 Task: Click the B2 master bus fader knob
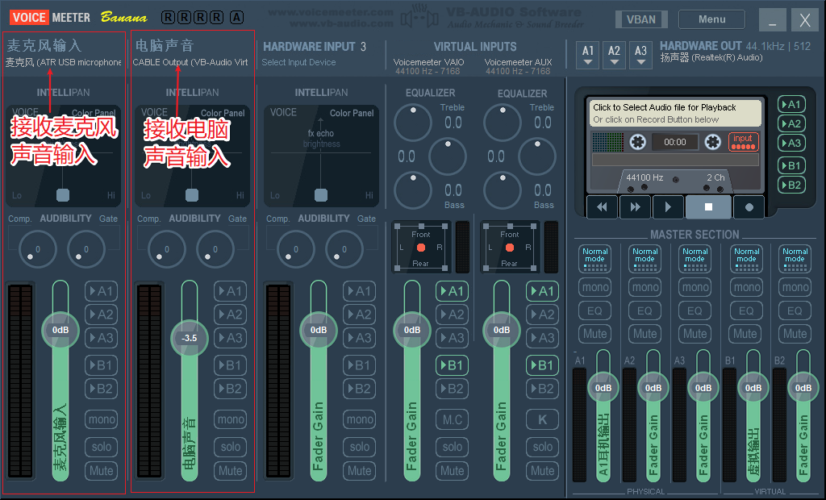(803, 388)
